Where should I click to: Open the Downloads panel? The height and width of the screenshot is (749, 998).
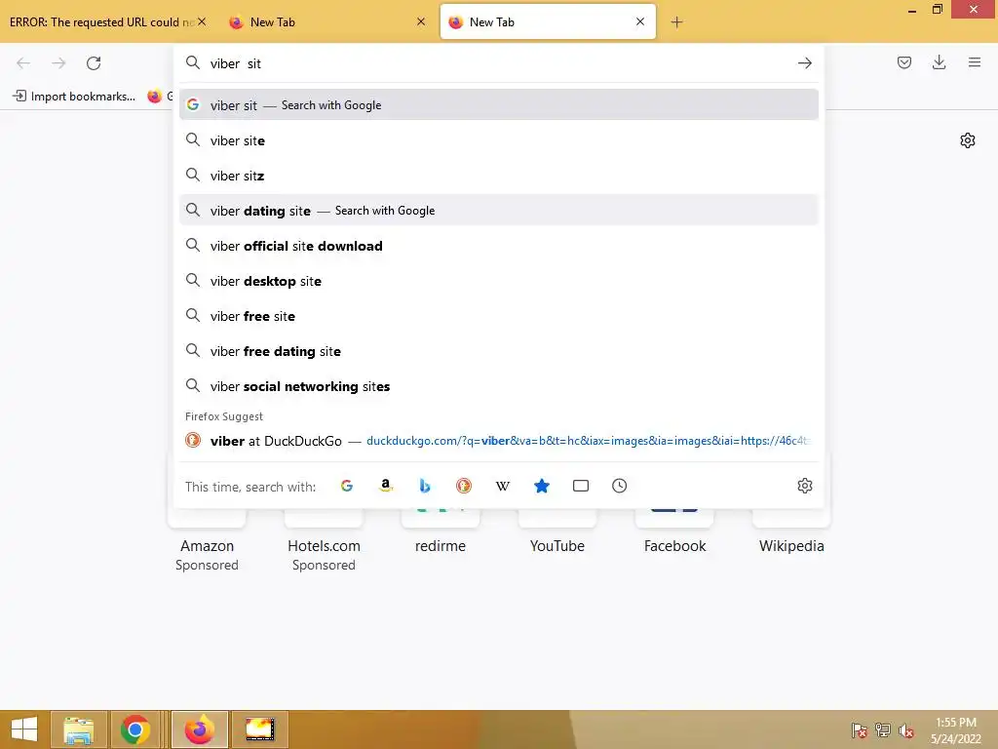(939, 62)
